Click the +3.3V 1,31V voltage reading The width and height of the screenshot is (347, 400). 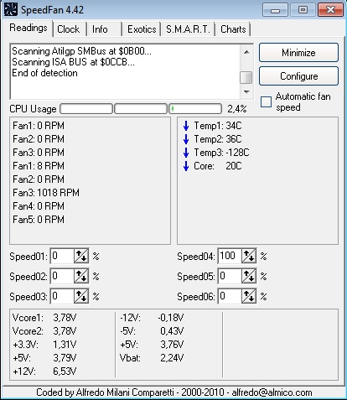coord(44,345)
